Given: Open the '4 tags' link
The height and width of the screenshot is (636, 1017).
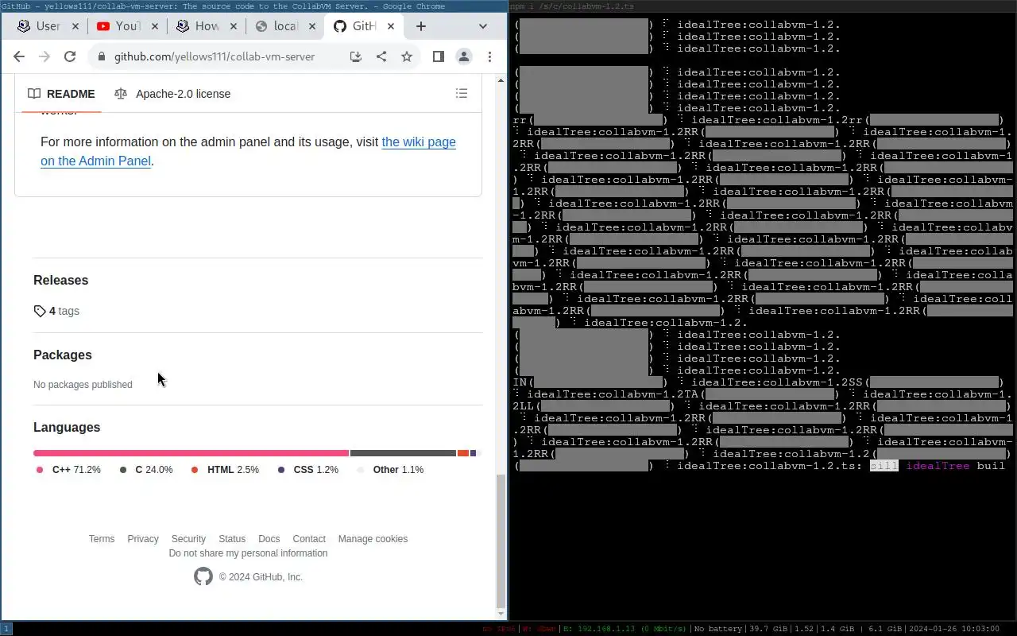Looking at the screenshot, I should [56, 311].
